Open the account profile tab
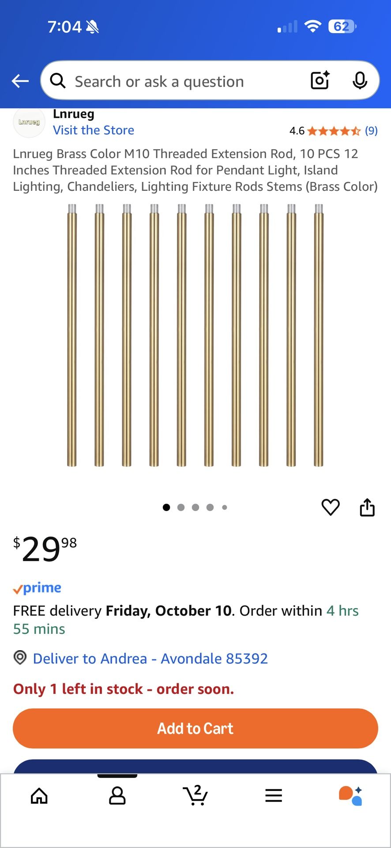This screenshot has height=848, width=391. tap(117, 796)
